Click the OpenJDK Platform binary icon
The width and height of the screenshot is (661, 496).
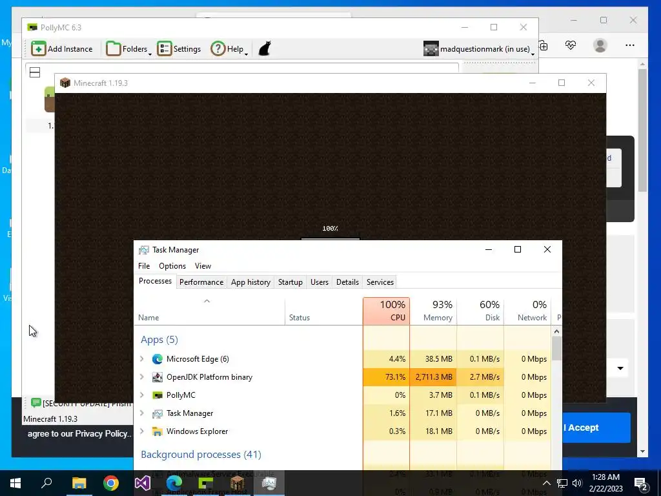(158, 377)
